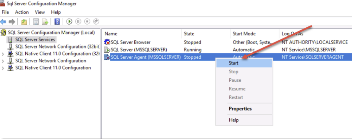This screenshot has height=139, width=352.
Task: Select SQL Native Client 11.0 Configuration tree label
Action: click(53, 68)
